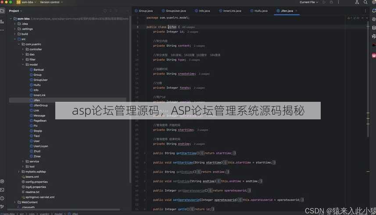Open config.properties in the tree
376x215 pixels.
(x=36, y=182)
